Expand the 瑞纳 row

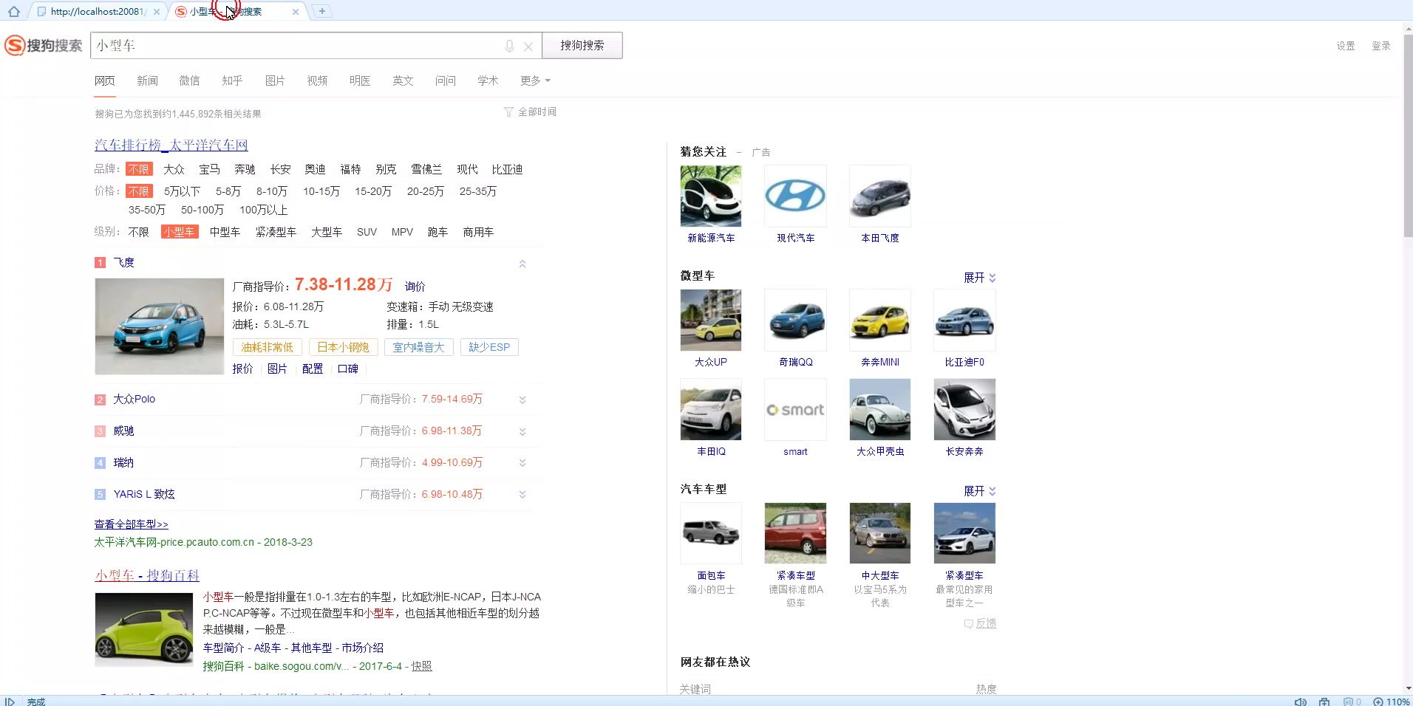[522, 463]
